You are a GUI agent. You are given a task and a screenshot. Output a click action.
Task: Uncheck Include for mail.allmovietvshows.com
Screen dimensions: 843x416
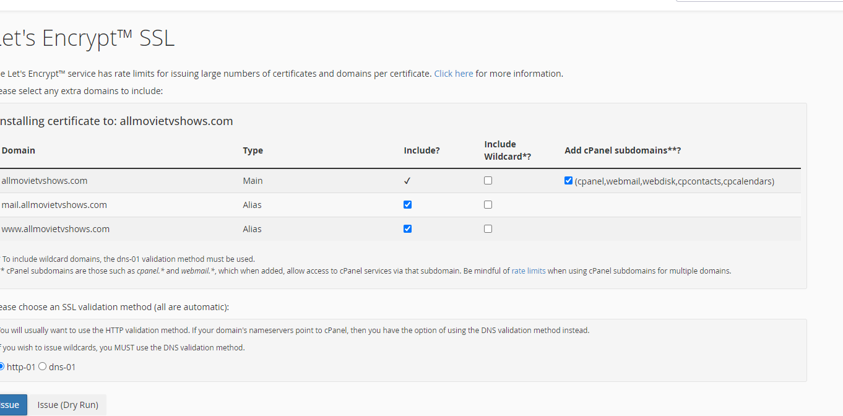(407, 204)
